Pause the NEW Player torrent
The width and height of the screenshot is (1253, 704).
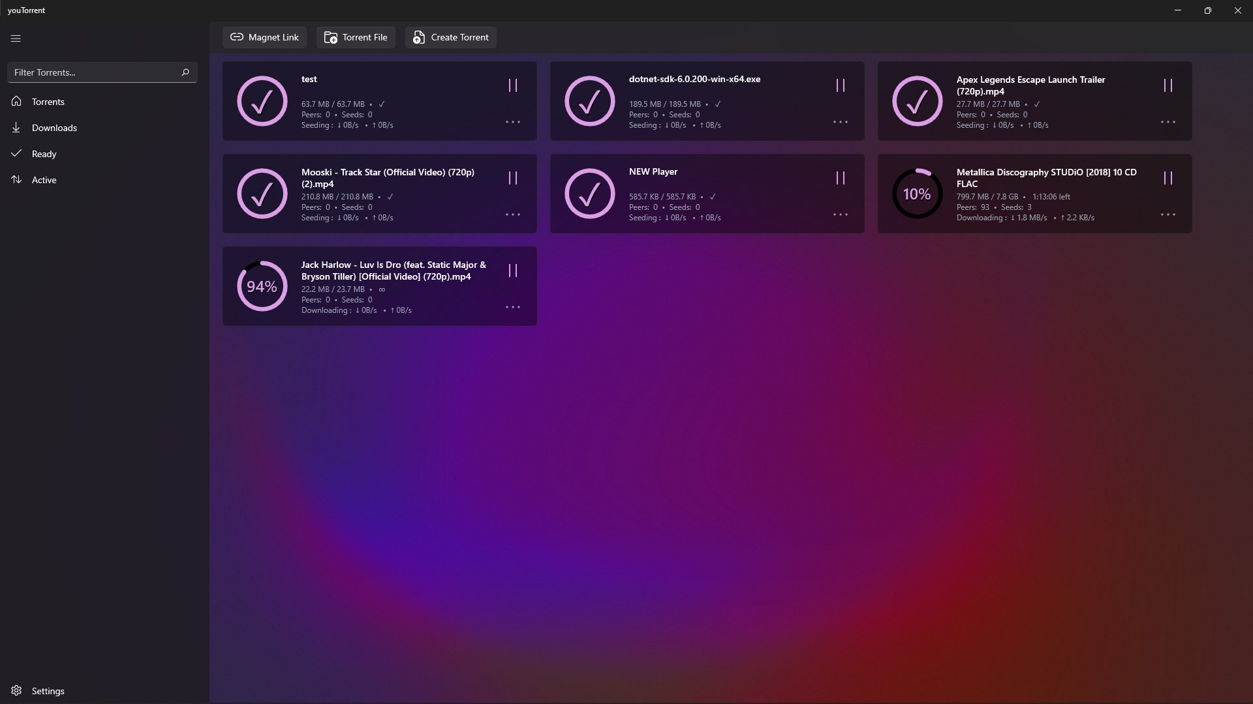[840, 178]
